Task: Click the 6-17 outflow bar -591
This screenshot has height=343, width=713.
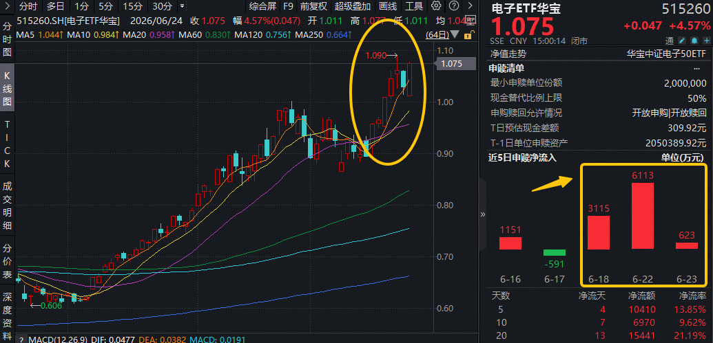Action: (555, 253)
